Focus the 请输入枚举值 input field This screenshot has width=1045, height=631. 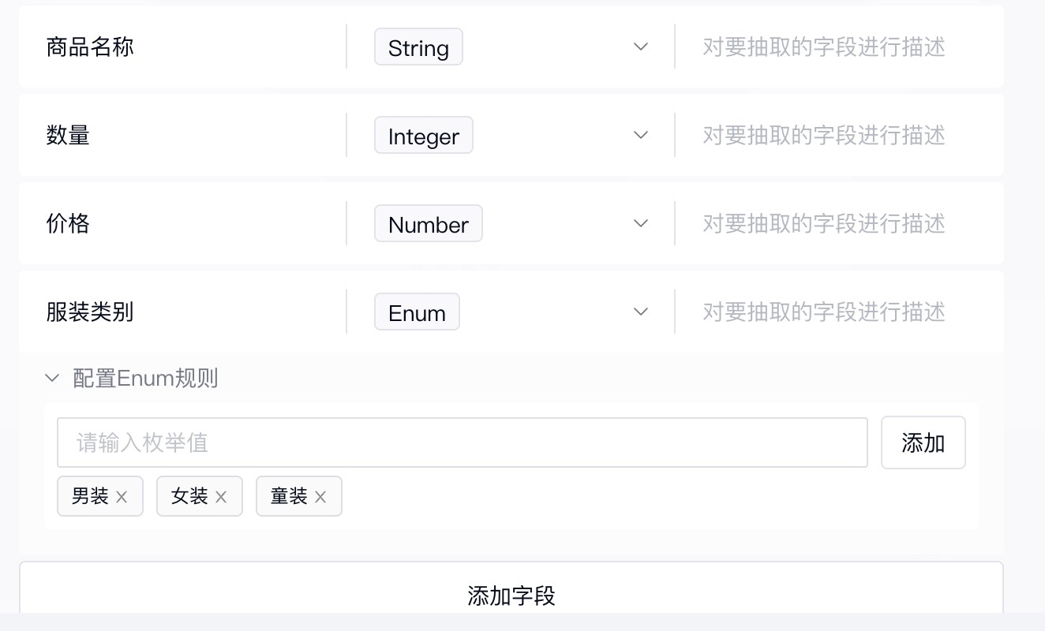click(x=463, y=442)
